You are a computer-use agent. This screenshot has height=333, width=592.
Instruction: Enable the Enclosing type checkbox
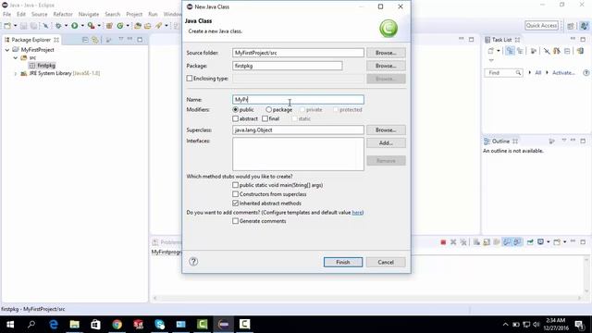(x=190, y=79)
